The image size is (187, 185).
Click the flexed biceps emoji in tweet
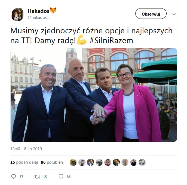(82, 40)
